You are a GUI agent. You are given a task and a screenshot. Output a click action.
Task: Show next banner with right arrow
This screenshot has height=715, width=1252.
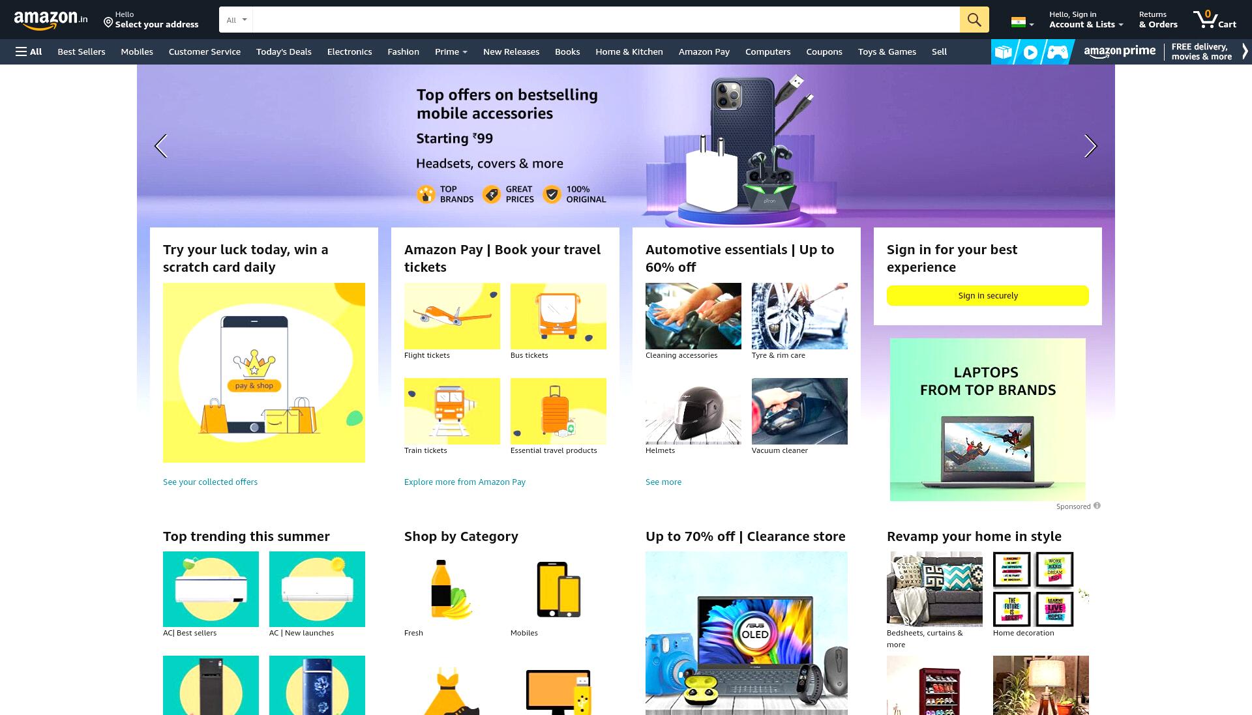tap(1090, 146)
